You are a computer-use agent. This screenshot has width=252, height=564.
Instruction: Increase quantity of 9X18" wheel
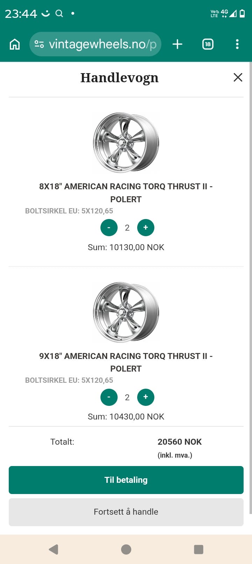coord(146,397)
